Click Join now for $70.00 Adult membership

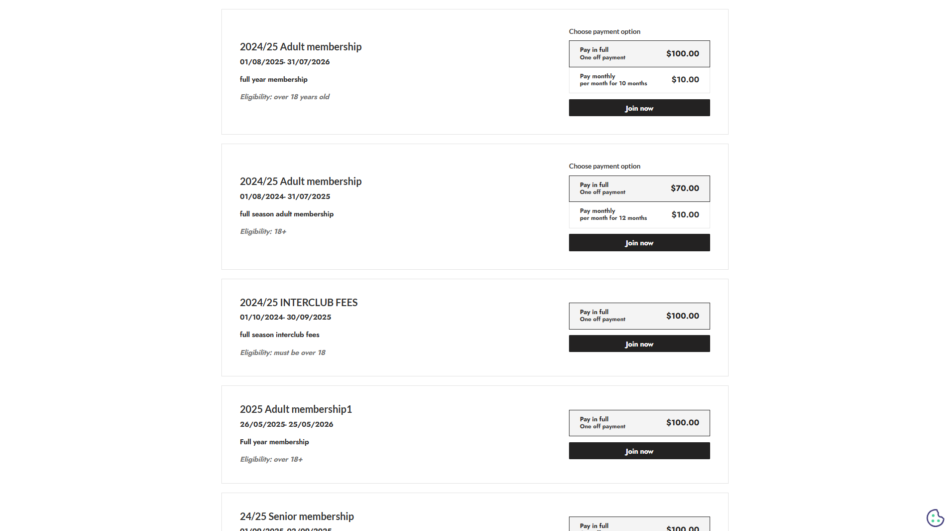point(639,243)
